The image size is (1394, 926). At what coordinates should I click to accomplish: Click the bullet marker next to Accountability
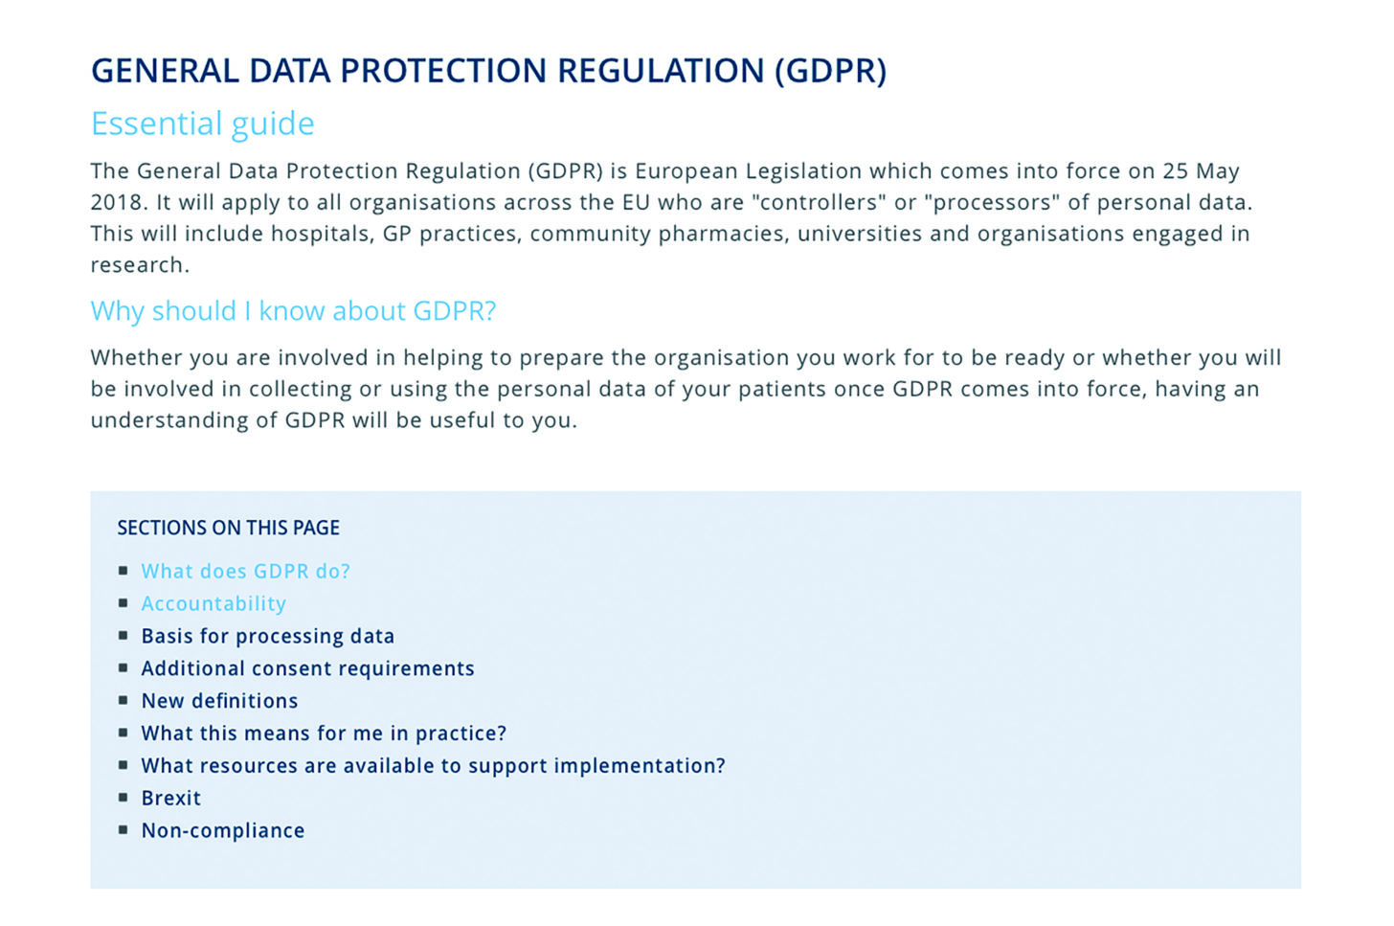124,603
